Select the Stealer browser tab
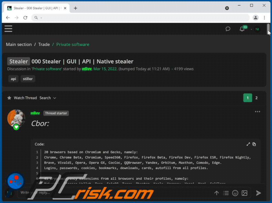The image size is (272, 203). (x=37, y=8)
